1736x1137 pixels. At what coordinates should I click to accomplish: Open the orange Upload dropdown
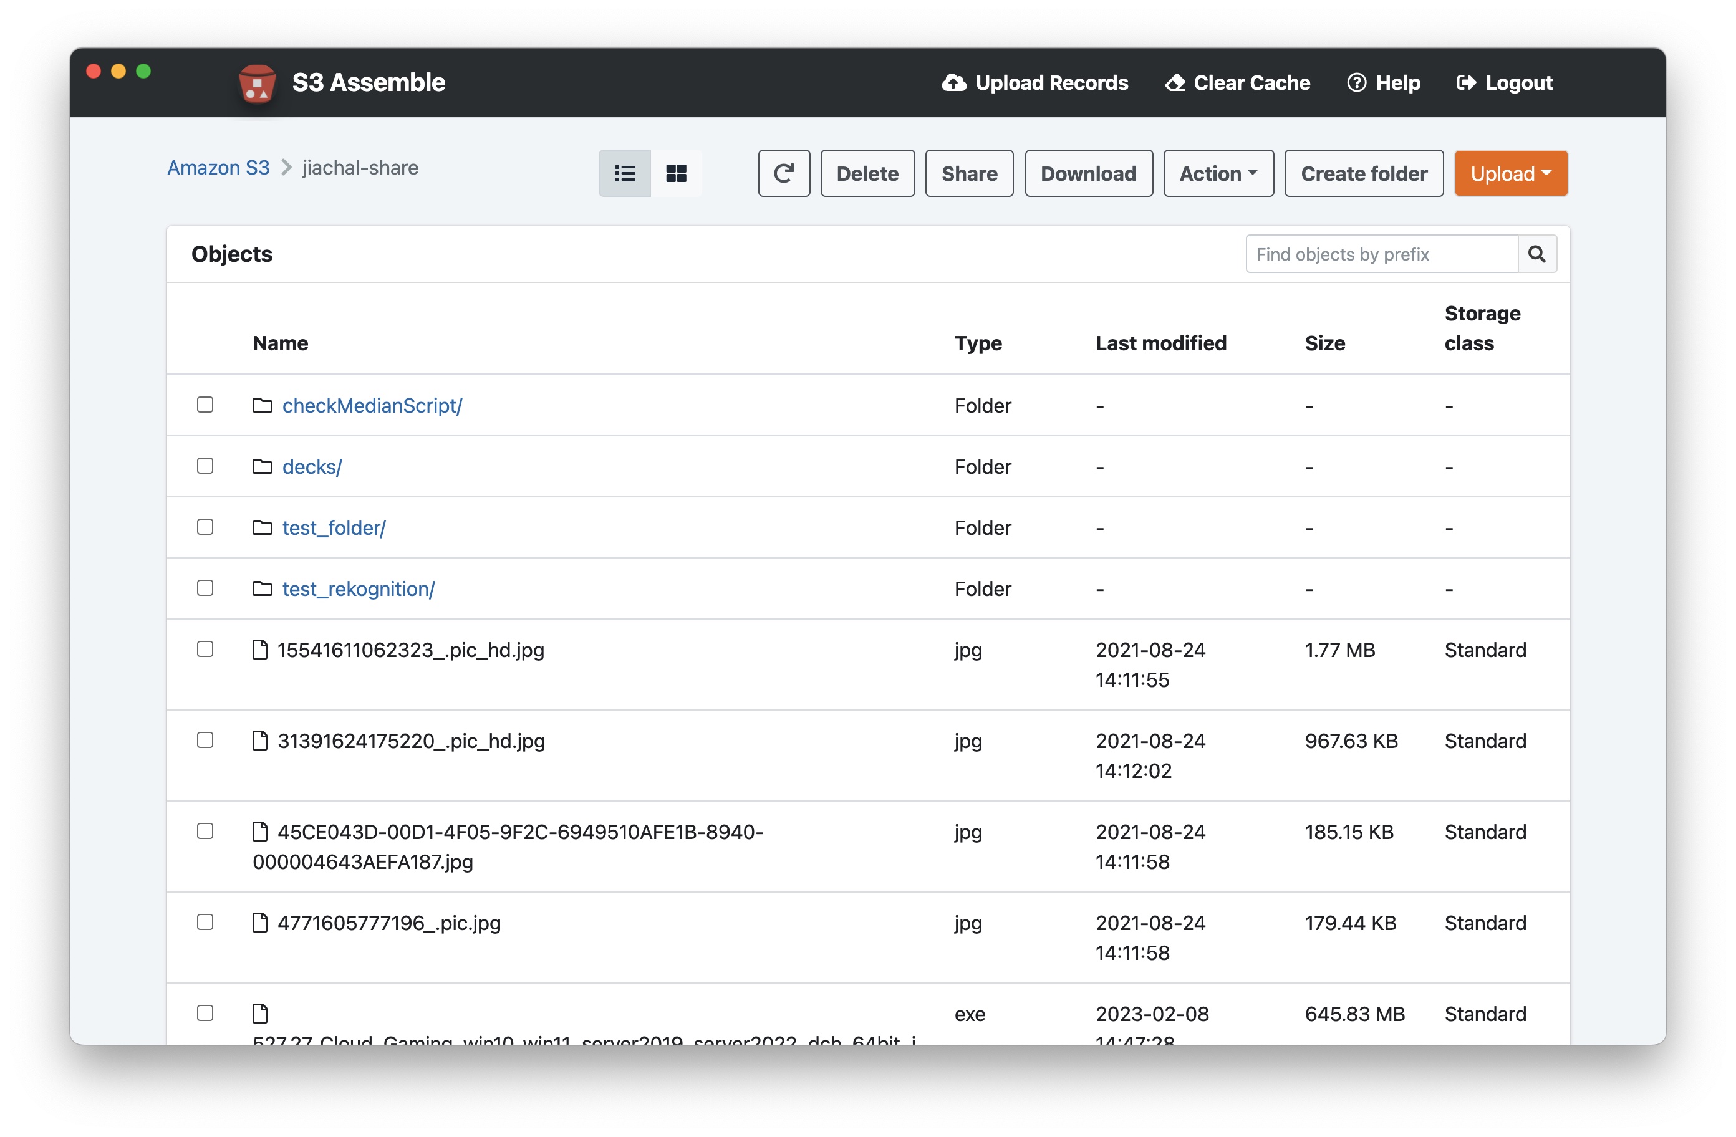(1510, 173)
